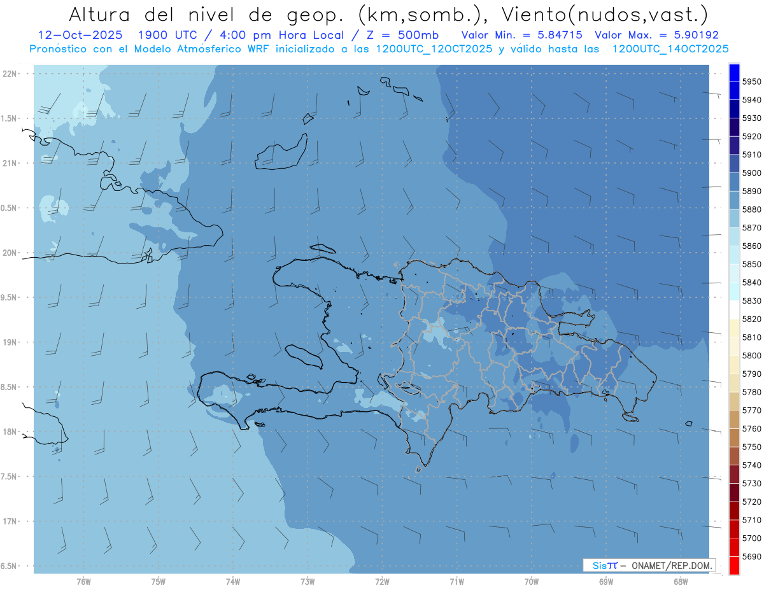764x590 pixels.
Task: Select the 5820 label on the color scale
Action: pyautogui.click(x=751, y=319)
